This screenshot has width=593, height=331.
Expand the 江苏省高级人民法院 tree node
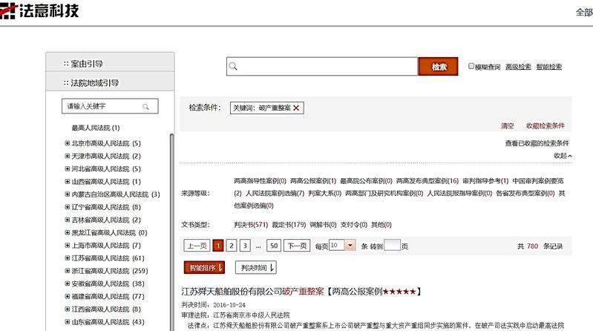(x=68, y=258)
